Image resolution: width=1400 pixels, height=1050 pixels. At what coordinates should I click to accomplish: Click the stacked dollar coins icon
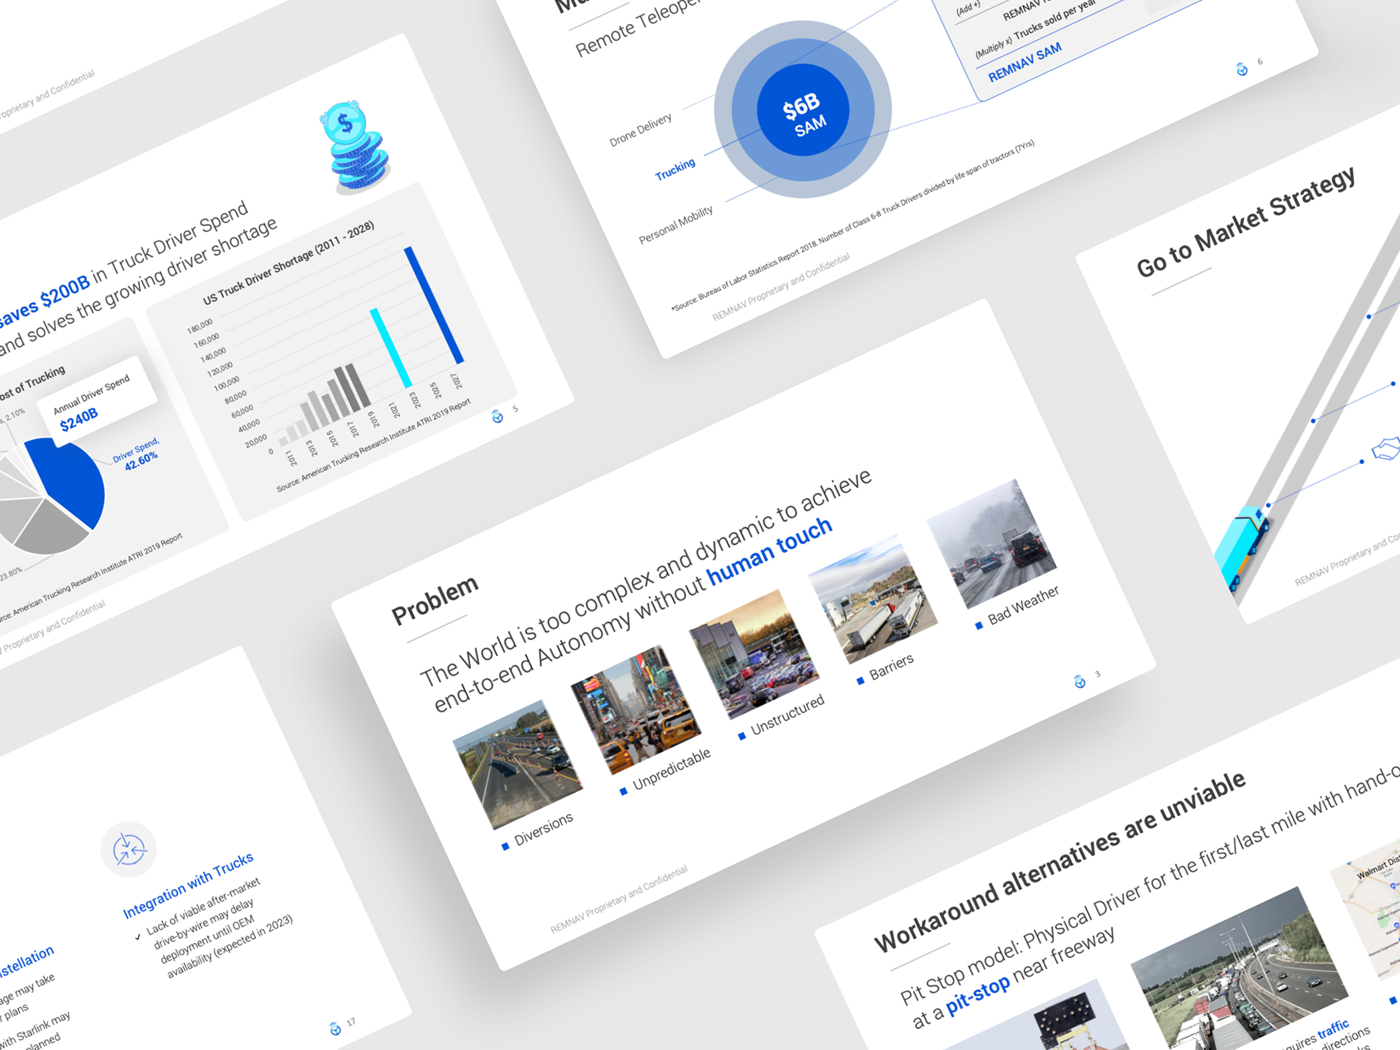pos(355,148)
